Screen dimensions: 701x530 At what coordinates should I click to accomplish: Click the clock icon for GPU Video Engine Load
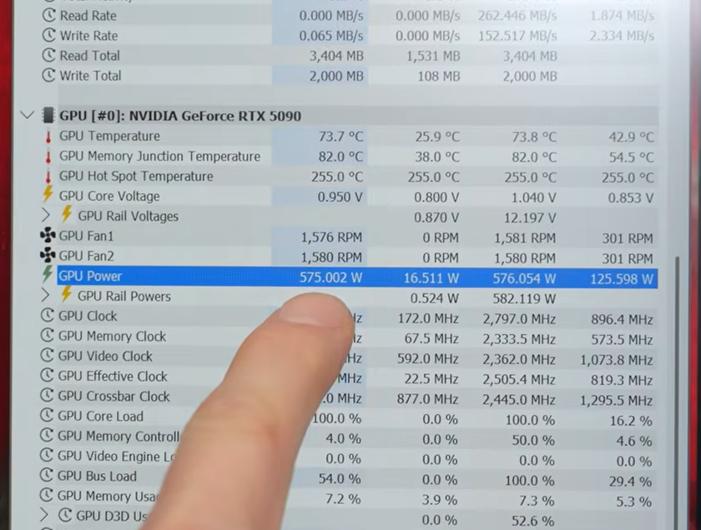(47, 455)
